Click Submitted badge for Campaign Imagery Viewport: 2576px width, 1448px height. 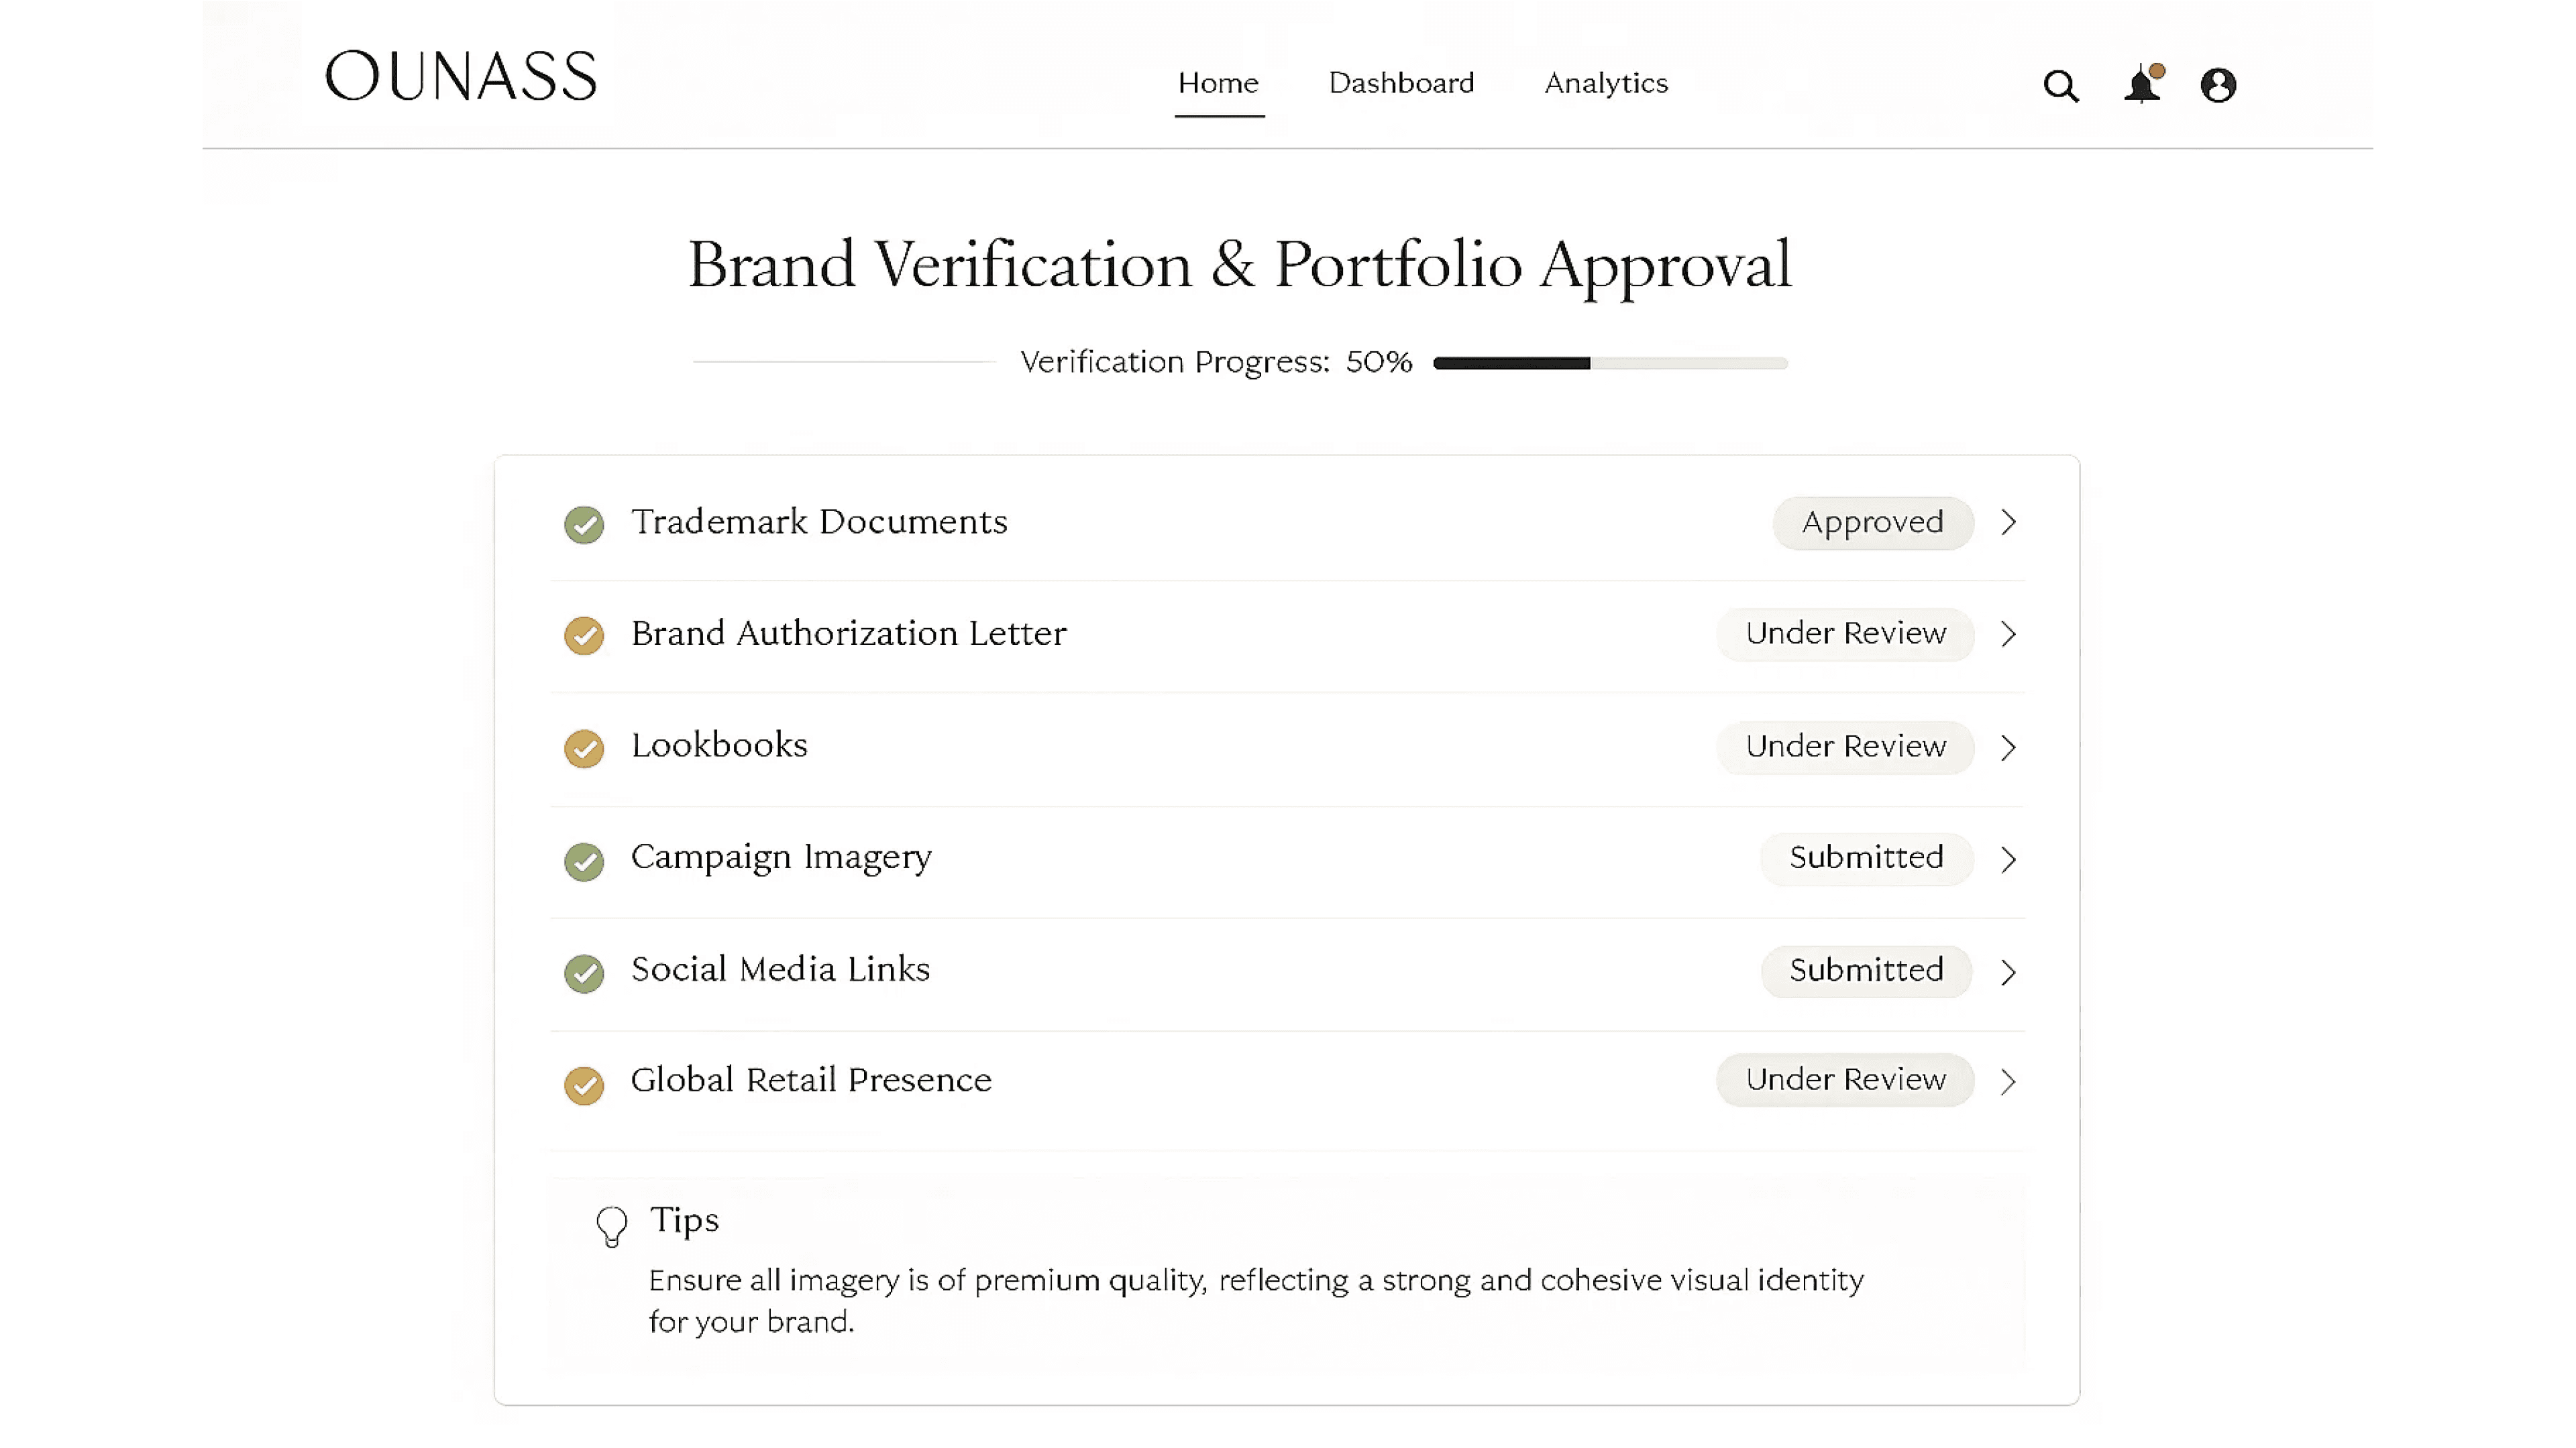tap(1866, 857)
